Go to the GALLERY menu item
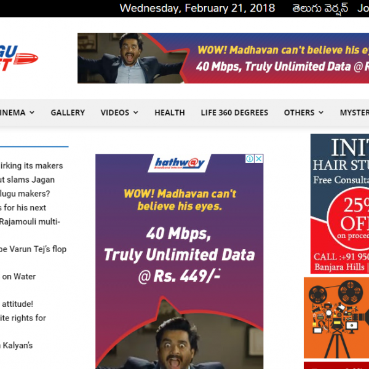This screenshot has height=369, width=369. [x=68, y=113]
